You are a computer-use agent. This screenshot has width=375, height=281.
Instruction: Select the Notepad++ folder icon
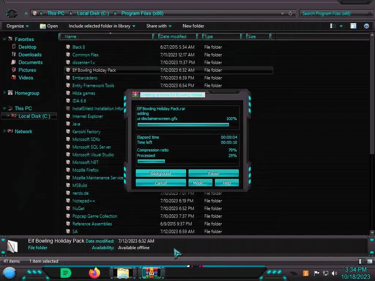[68, 201]
